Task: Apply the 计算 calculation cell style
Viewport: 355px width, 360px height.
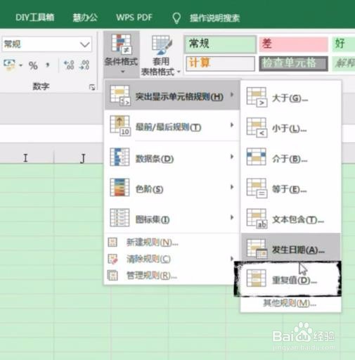Action: [x=220, y=63]
